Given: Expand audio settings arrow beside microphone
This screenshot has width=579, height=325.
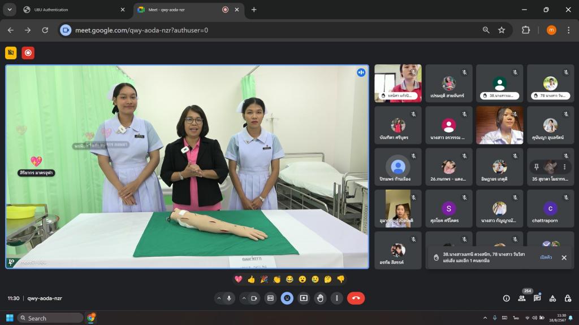Looking at the screenshot, I should pos(219,298).
